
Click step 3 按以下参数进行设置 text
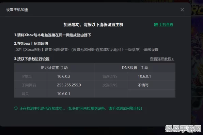click(x=32, y=59)
